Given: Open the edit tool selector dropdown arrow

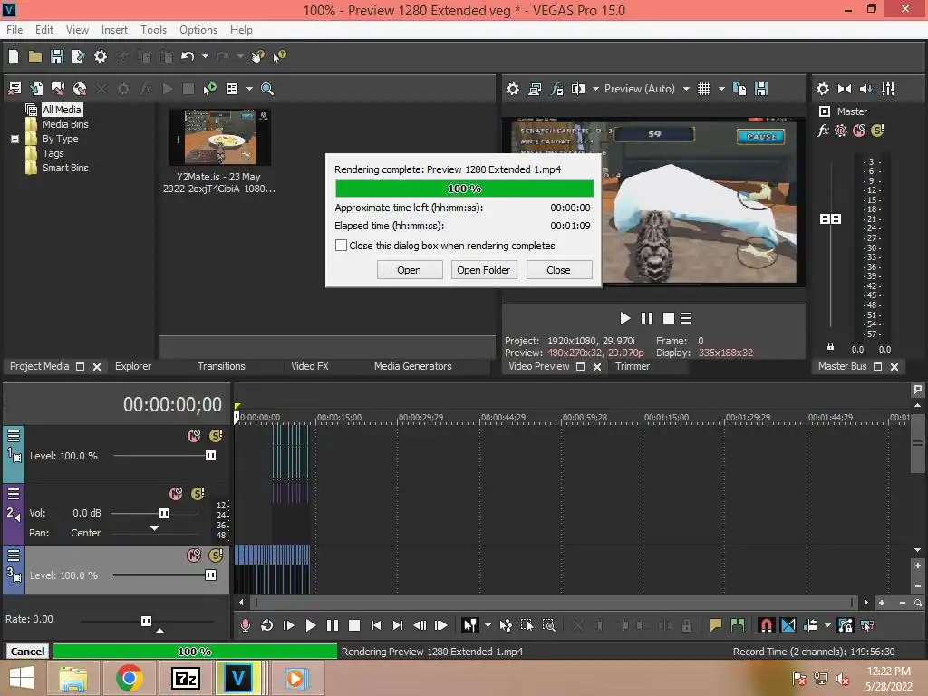Looking at the screenshot, I should click(x=488, y=625).
